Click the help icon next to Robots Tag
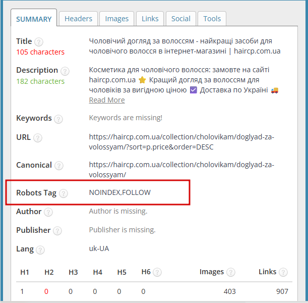The height and width of the screenshot is (303, 308). (64, 193)
